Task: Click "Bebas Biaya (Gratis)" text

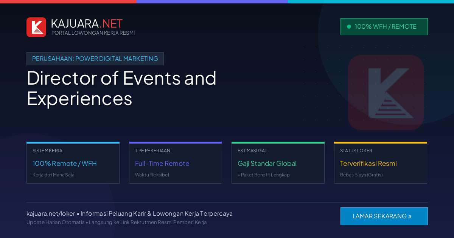Action: [361, 175]
